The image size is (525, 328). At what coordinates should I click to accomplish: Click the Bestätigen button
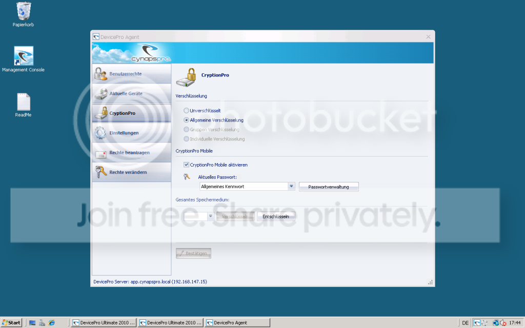(x=193, y=253)
